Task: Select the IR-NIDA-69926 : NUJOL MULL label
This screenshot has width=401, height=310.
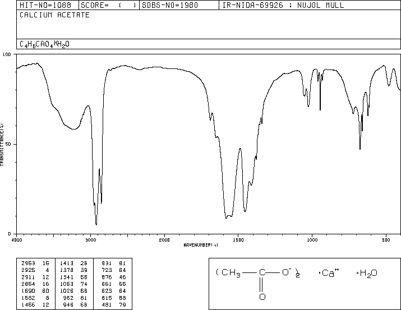Action: pos(283,5)
